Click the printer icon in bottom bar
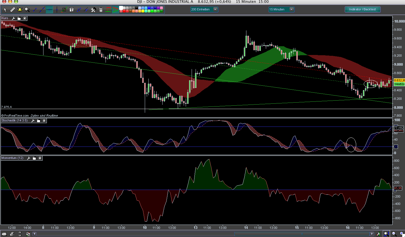Viewport: 405px width, 237px height. (12, 234)
